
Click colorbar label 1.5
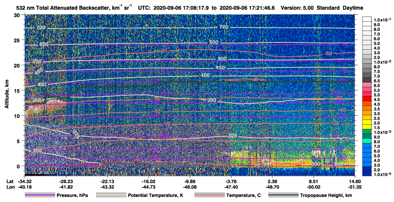coord(376,128)
